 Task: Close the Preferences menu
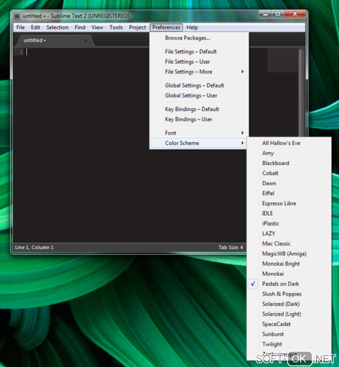point(166,27)
